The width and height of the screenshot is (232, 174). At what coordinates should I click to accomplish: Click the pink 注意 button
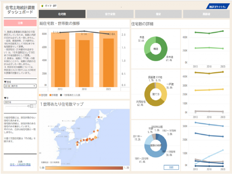[20, 23]
